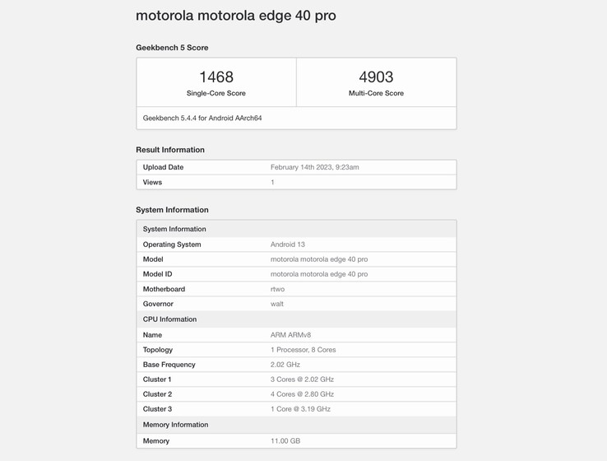Click the 1468 single-core score
The height and width of the screenshot is (461, 607).
click(216, 77)
